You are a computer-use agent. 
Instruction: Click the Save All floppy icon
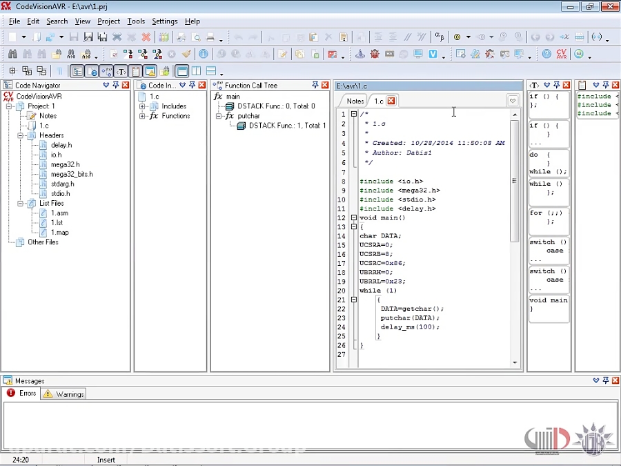point(103,37)
